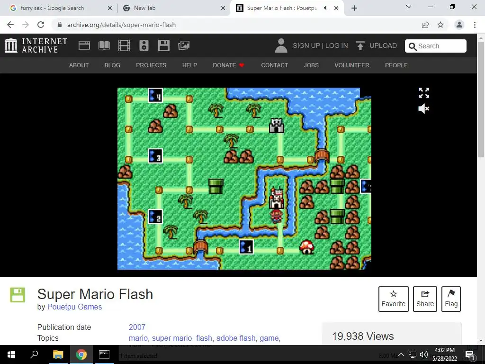
Task: Open the taskbar volume control
Action: click(x=424, y=355)
